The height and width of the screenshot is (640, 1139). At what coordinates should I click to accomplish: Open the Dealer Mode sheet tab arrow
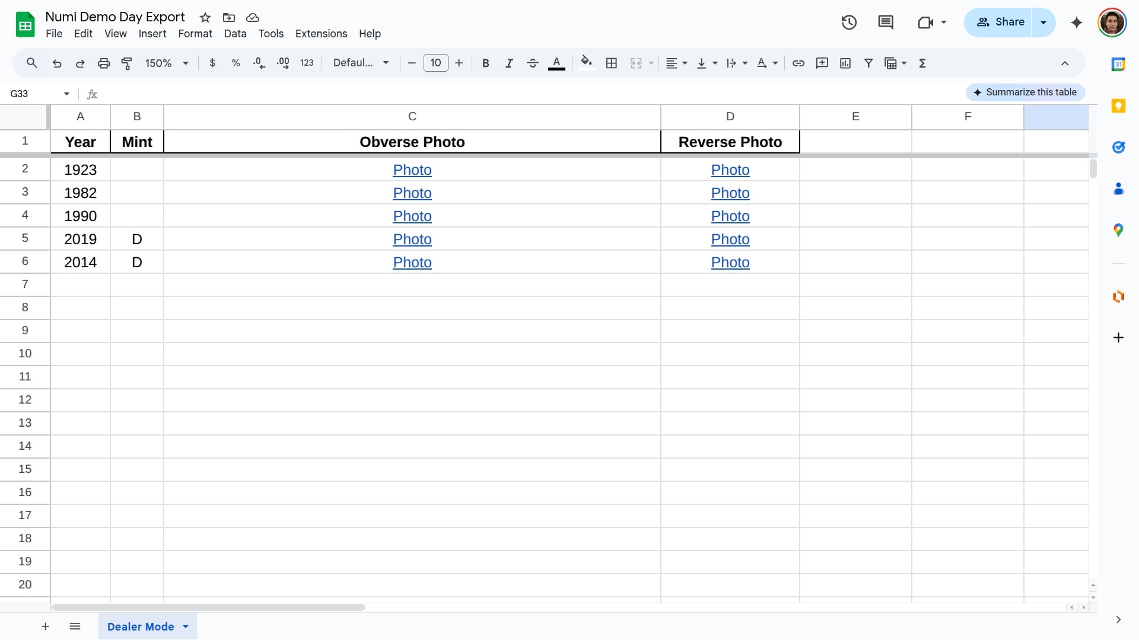coord(186,627)
